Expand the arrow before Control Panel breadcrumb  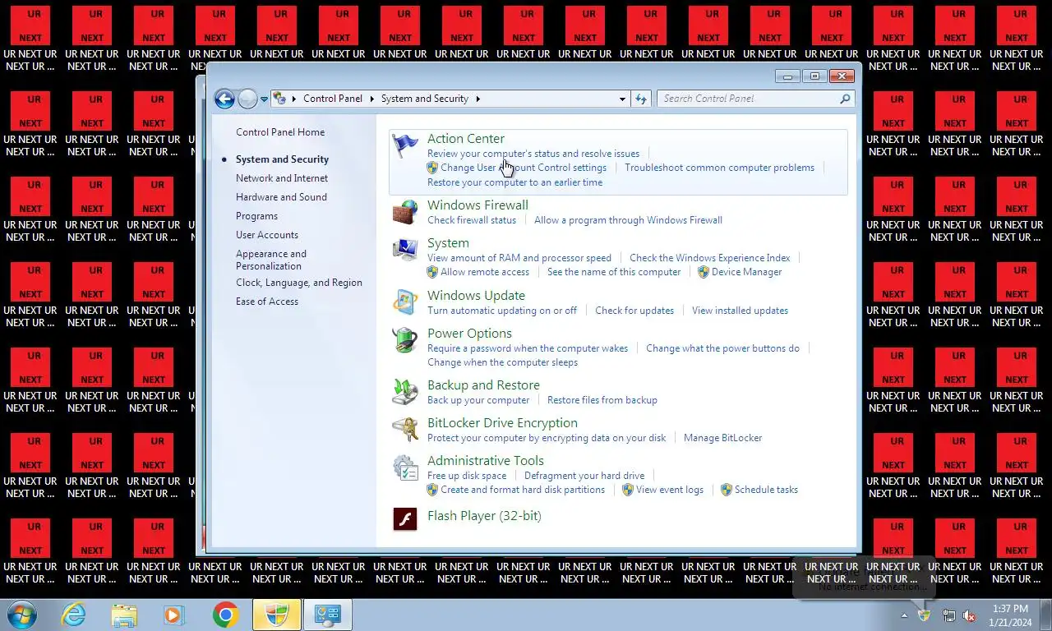coord(294,99)
